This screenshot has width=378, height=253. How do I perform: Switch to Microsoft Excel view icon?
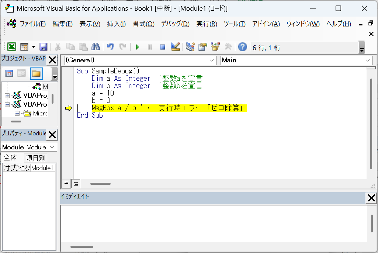pos(11,47)
